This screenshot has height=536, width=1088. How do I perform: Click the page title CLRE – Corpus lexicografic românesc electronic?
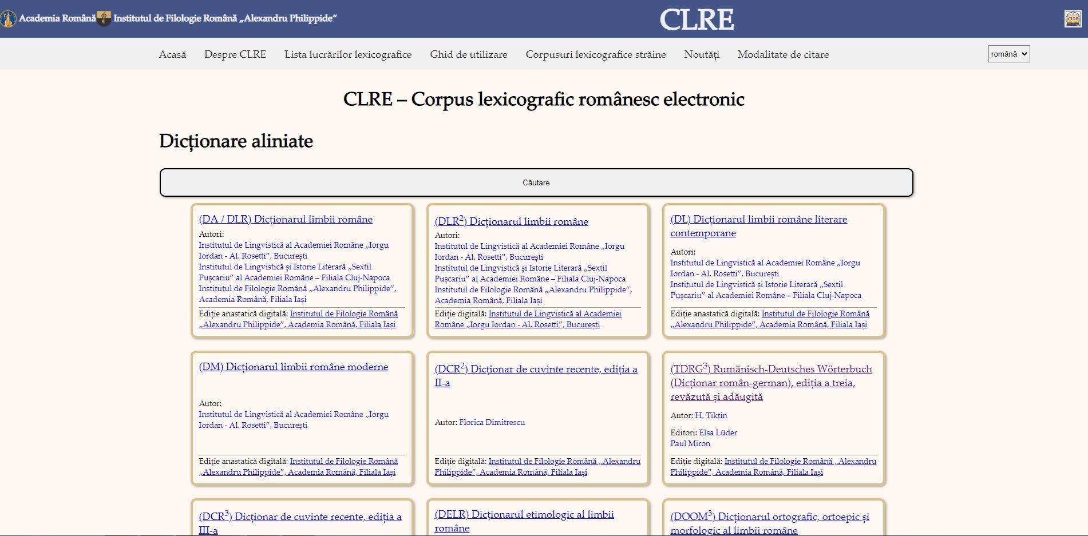[544, 99]
